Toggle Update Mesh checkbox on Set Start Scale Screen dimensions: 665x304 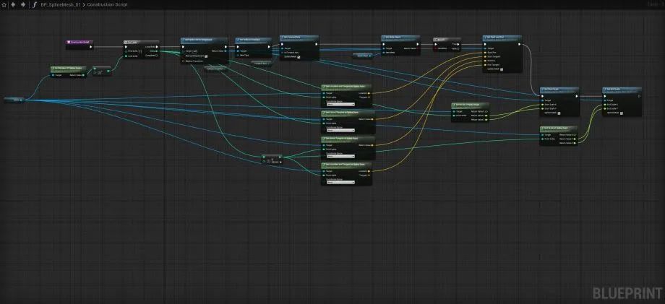pyautogui.click(x=559, y=113)
